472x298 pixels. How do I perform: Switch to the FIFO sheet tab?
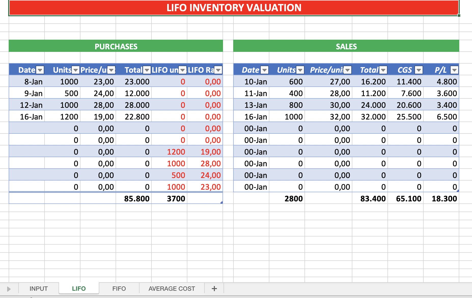click(119, 289)
